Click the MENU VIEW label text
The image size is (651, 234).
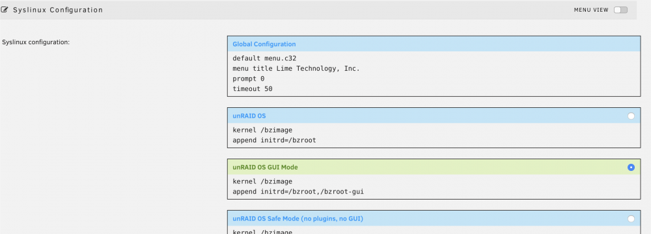tap(591, 10)
